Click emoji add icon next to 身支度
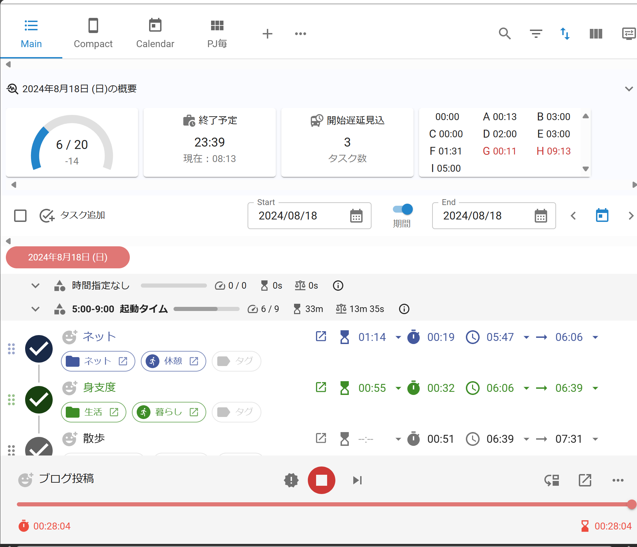The width and height of the screenshot is (637, 547). click(70, 388)
